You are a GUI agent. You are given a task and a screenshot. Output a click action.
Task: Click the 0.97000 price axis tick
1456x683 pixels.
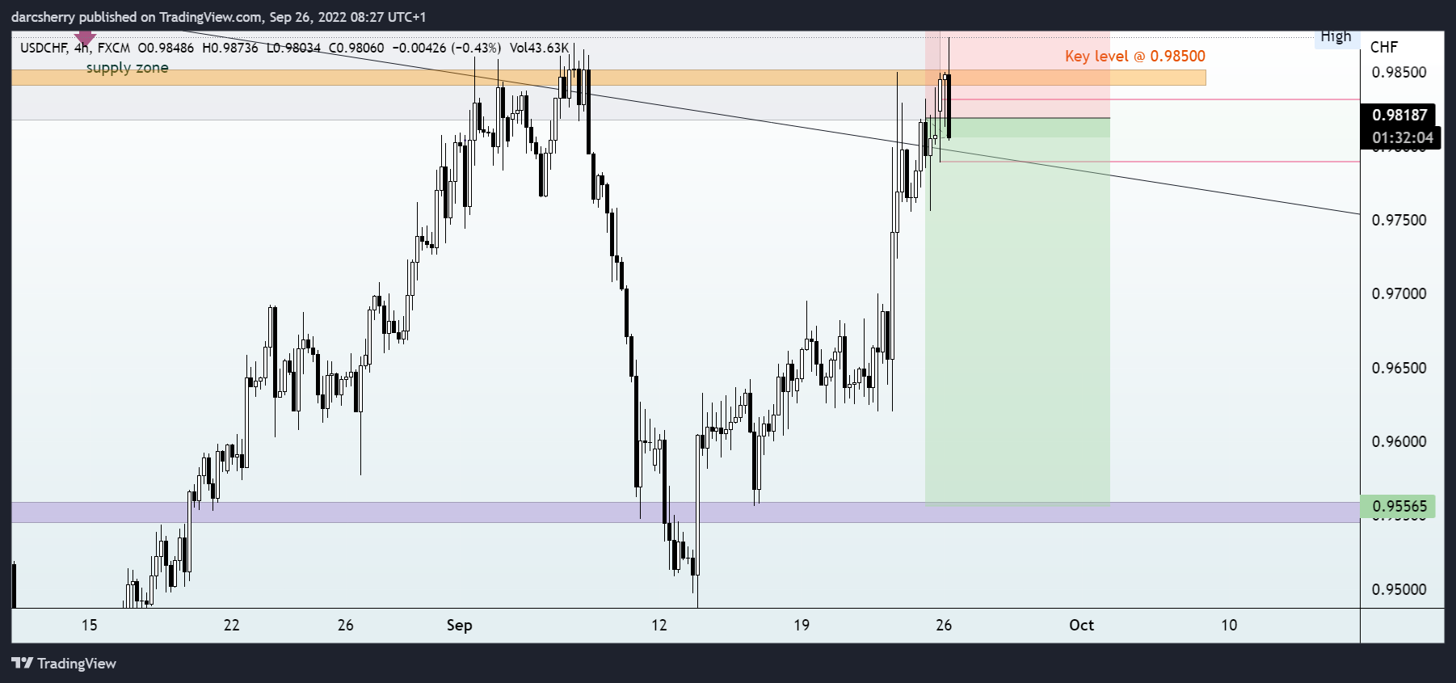1399,293
